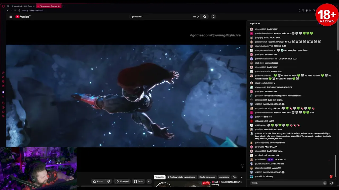The width and height of the screenshot is (339, 190).
Task: Click the browser back arrow
Action: click(x=8, y=11)
